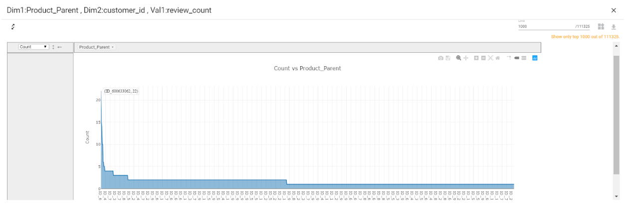
Task: Autoscale the chart axes
Action: pyautogui.click(x=490, y=58)
